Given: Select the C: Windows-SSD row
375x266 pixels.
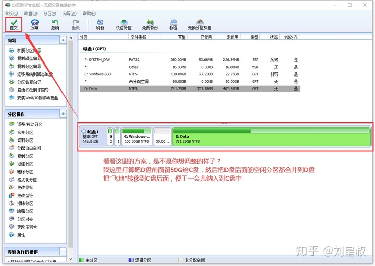Looking at the screenshot, I should click(x=190, y=74).
